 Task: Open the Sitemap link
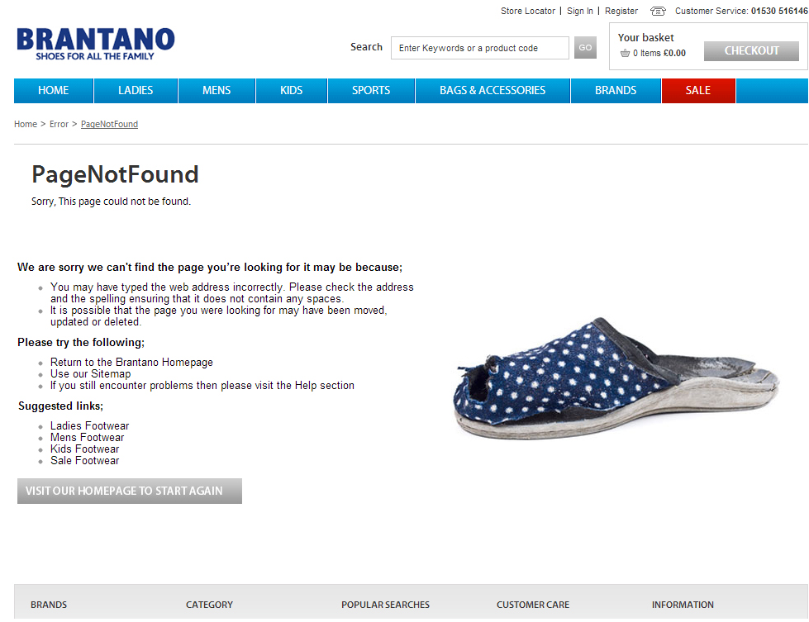coord(111,374)
